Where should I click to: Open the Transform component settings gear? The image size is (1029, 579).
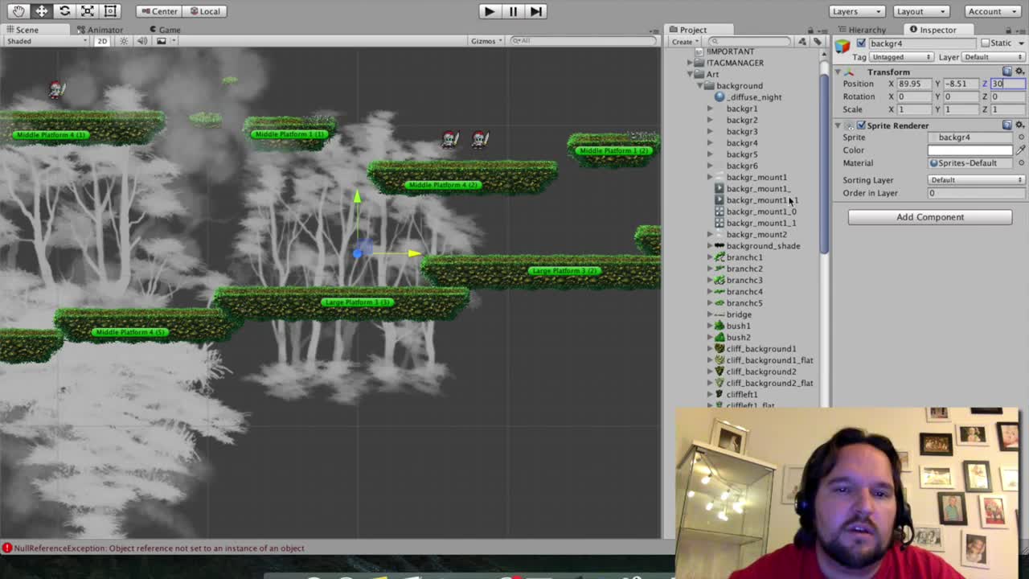[x=1019, y=72]
